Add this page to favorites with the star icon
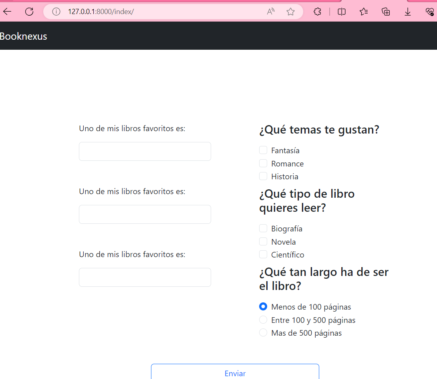Image resolution: width=437 pixels, height=379 pixels. point(290,12)
